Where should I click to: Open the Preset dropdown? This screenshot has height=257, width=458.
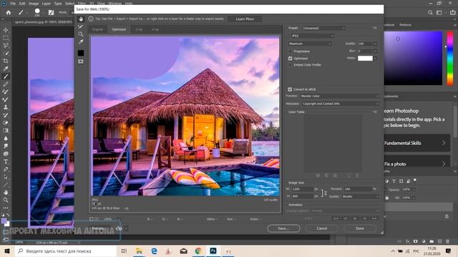pos(324,29)
